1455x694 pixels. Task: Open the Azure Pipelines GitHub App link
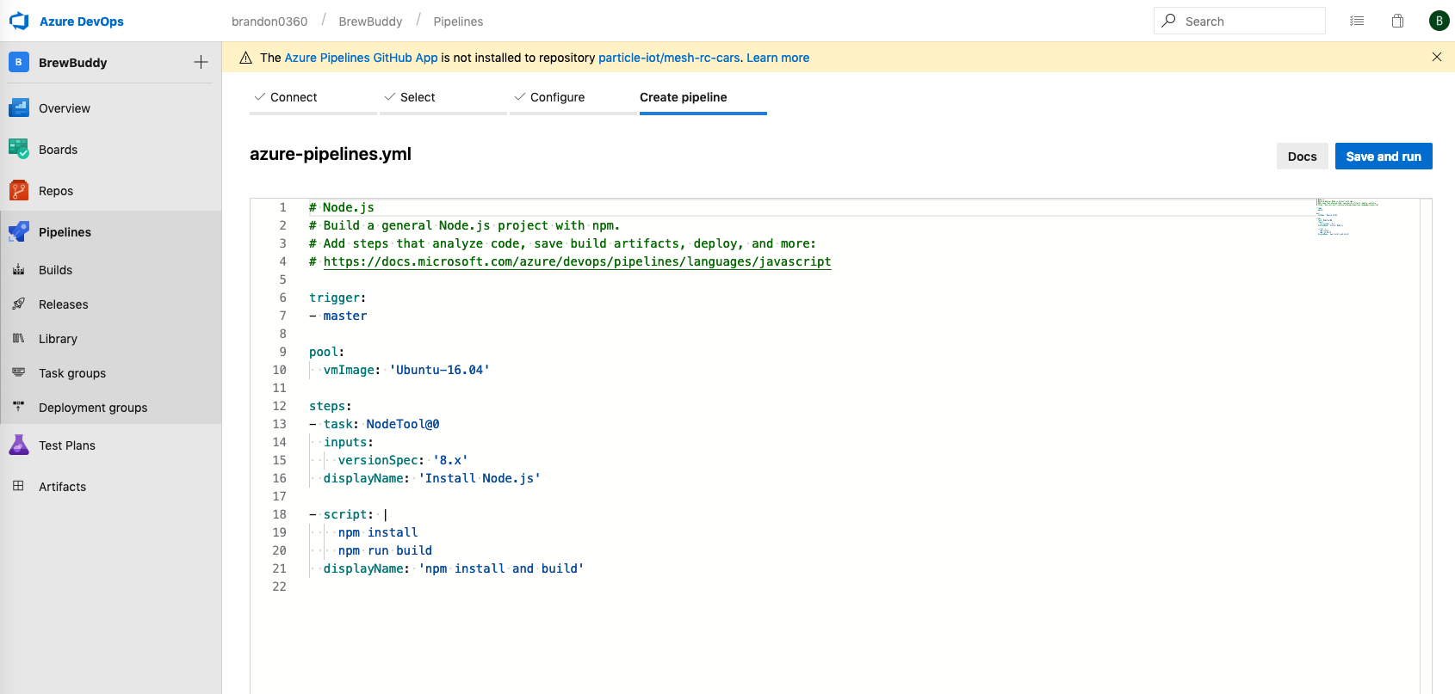tap(362, 58)
